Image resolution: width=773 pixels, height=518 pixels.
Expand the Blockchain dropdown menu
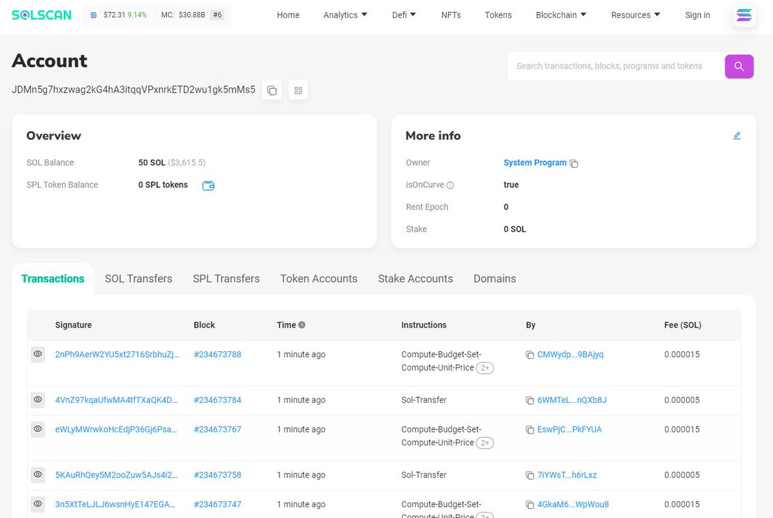coord(561,15)
